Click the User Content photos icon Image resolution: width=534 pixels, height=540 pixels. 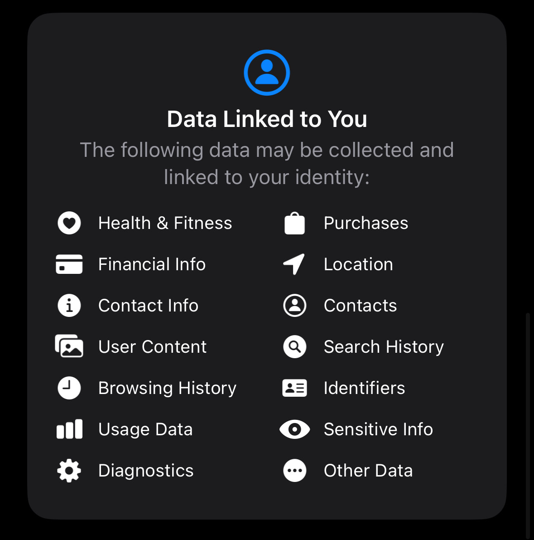(x=69, y=346)
